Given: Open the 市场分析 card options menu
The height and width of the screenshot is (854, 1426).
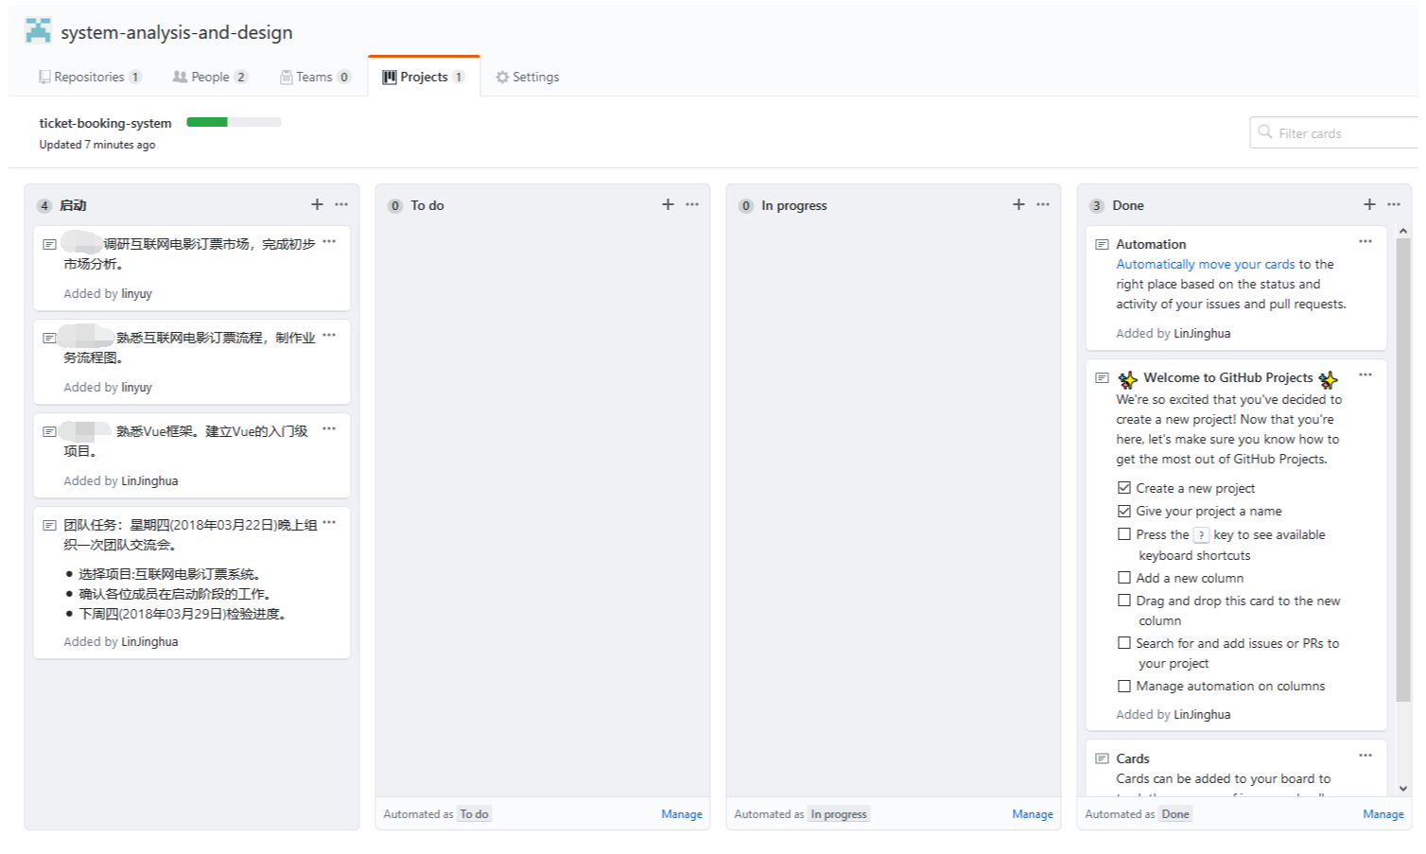Looking at the screenshot, I should click(x=329, y=241).
